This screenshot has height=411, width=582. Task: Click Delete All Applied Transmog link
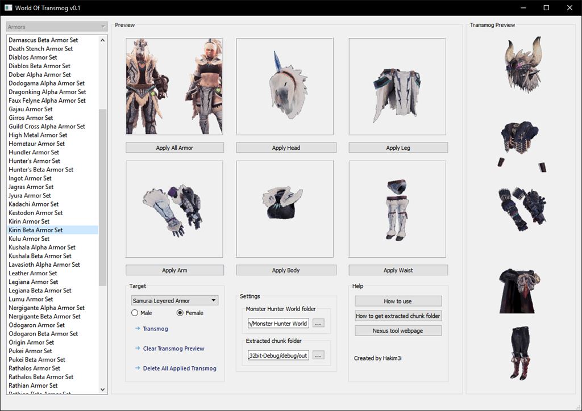(x=180, y=368)
